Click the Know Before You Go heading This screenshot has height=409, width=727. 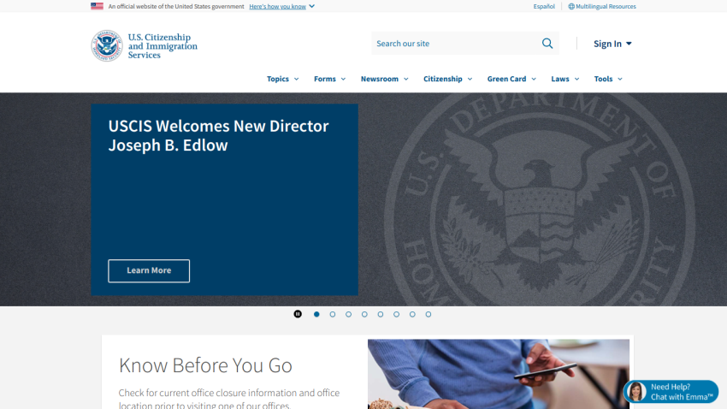click(x=205, y=365)
